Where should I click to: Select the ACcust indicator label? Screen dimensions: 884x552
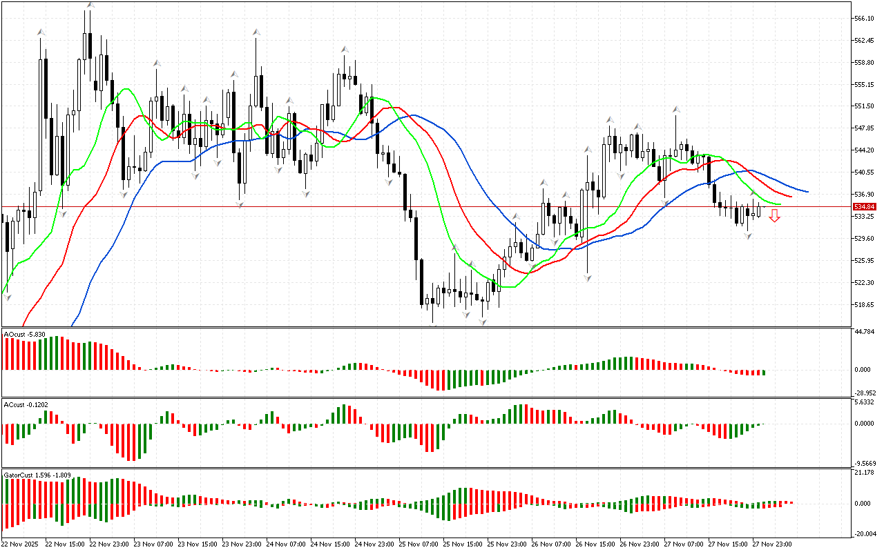[26, 404]
